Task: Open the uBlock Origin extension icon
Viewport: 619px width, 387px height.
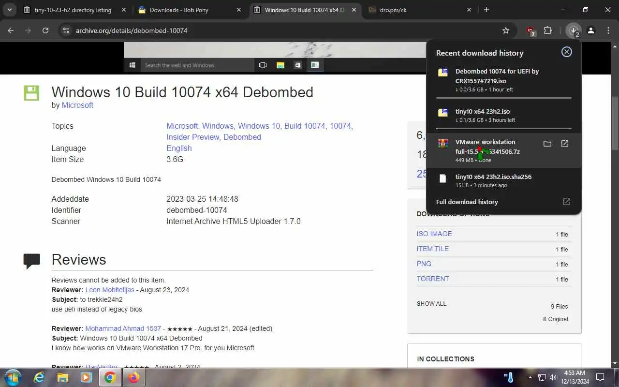Action: (x=531, y=31)
